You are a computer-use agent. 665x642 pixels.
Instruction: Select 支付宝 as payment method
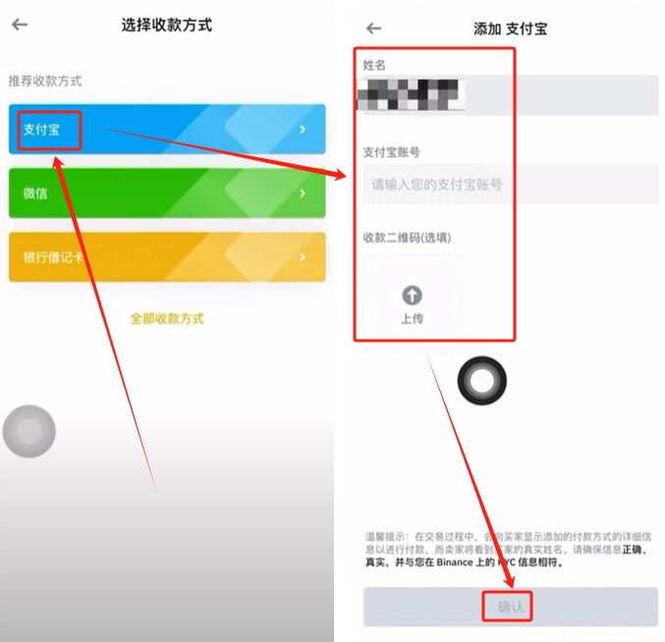point(167,130)
